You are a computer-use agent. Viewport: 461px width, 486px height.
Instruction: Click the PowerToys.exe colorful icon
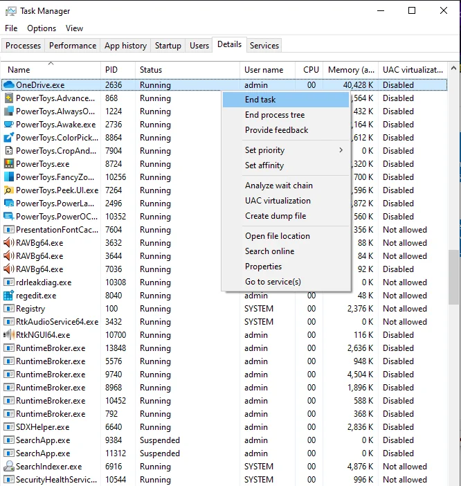tap(9, 163)
